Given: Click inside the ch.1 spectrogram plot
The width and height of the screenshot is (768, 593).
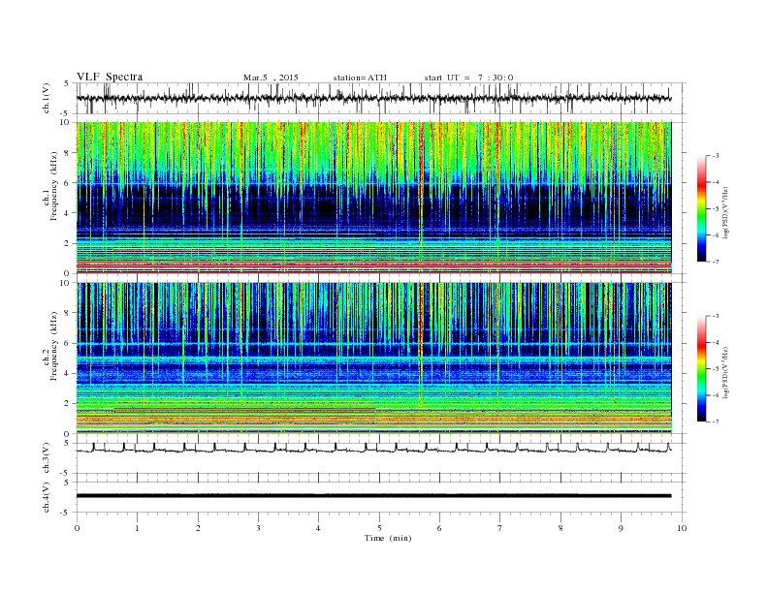Looking at the screenshot, I should [373, 198].
